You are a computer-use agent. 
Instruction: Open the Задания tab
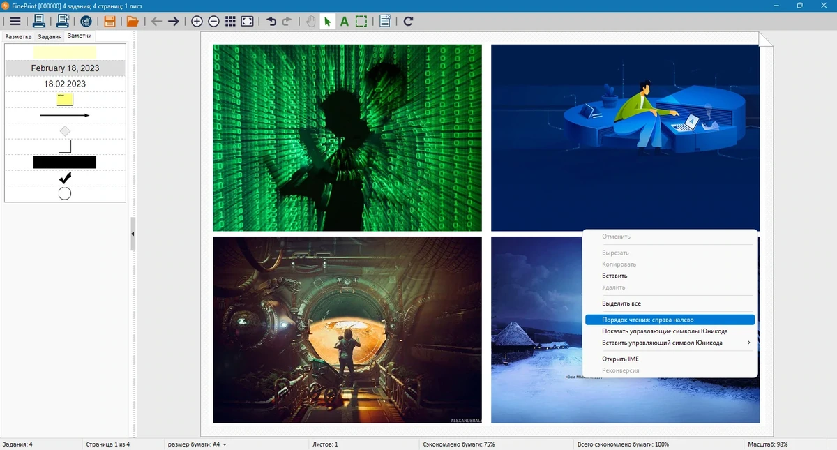coord(50,36)
